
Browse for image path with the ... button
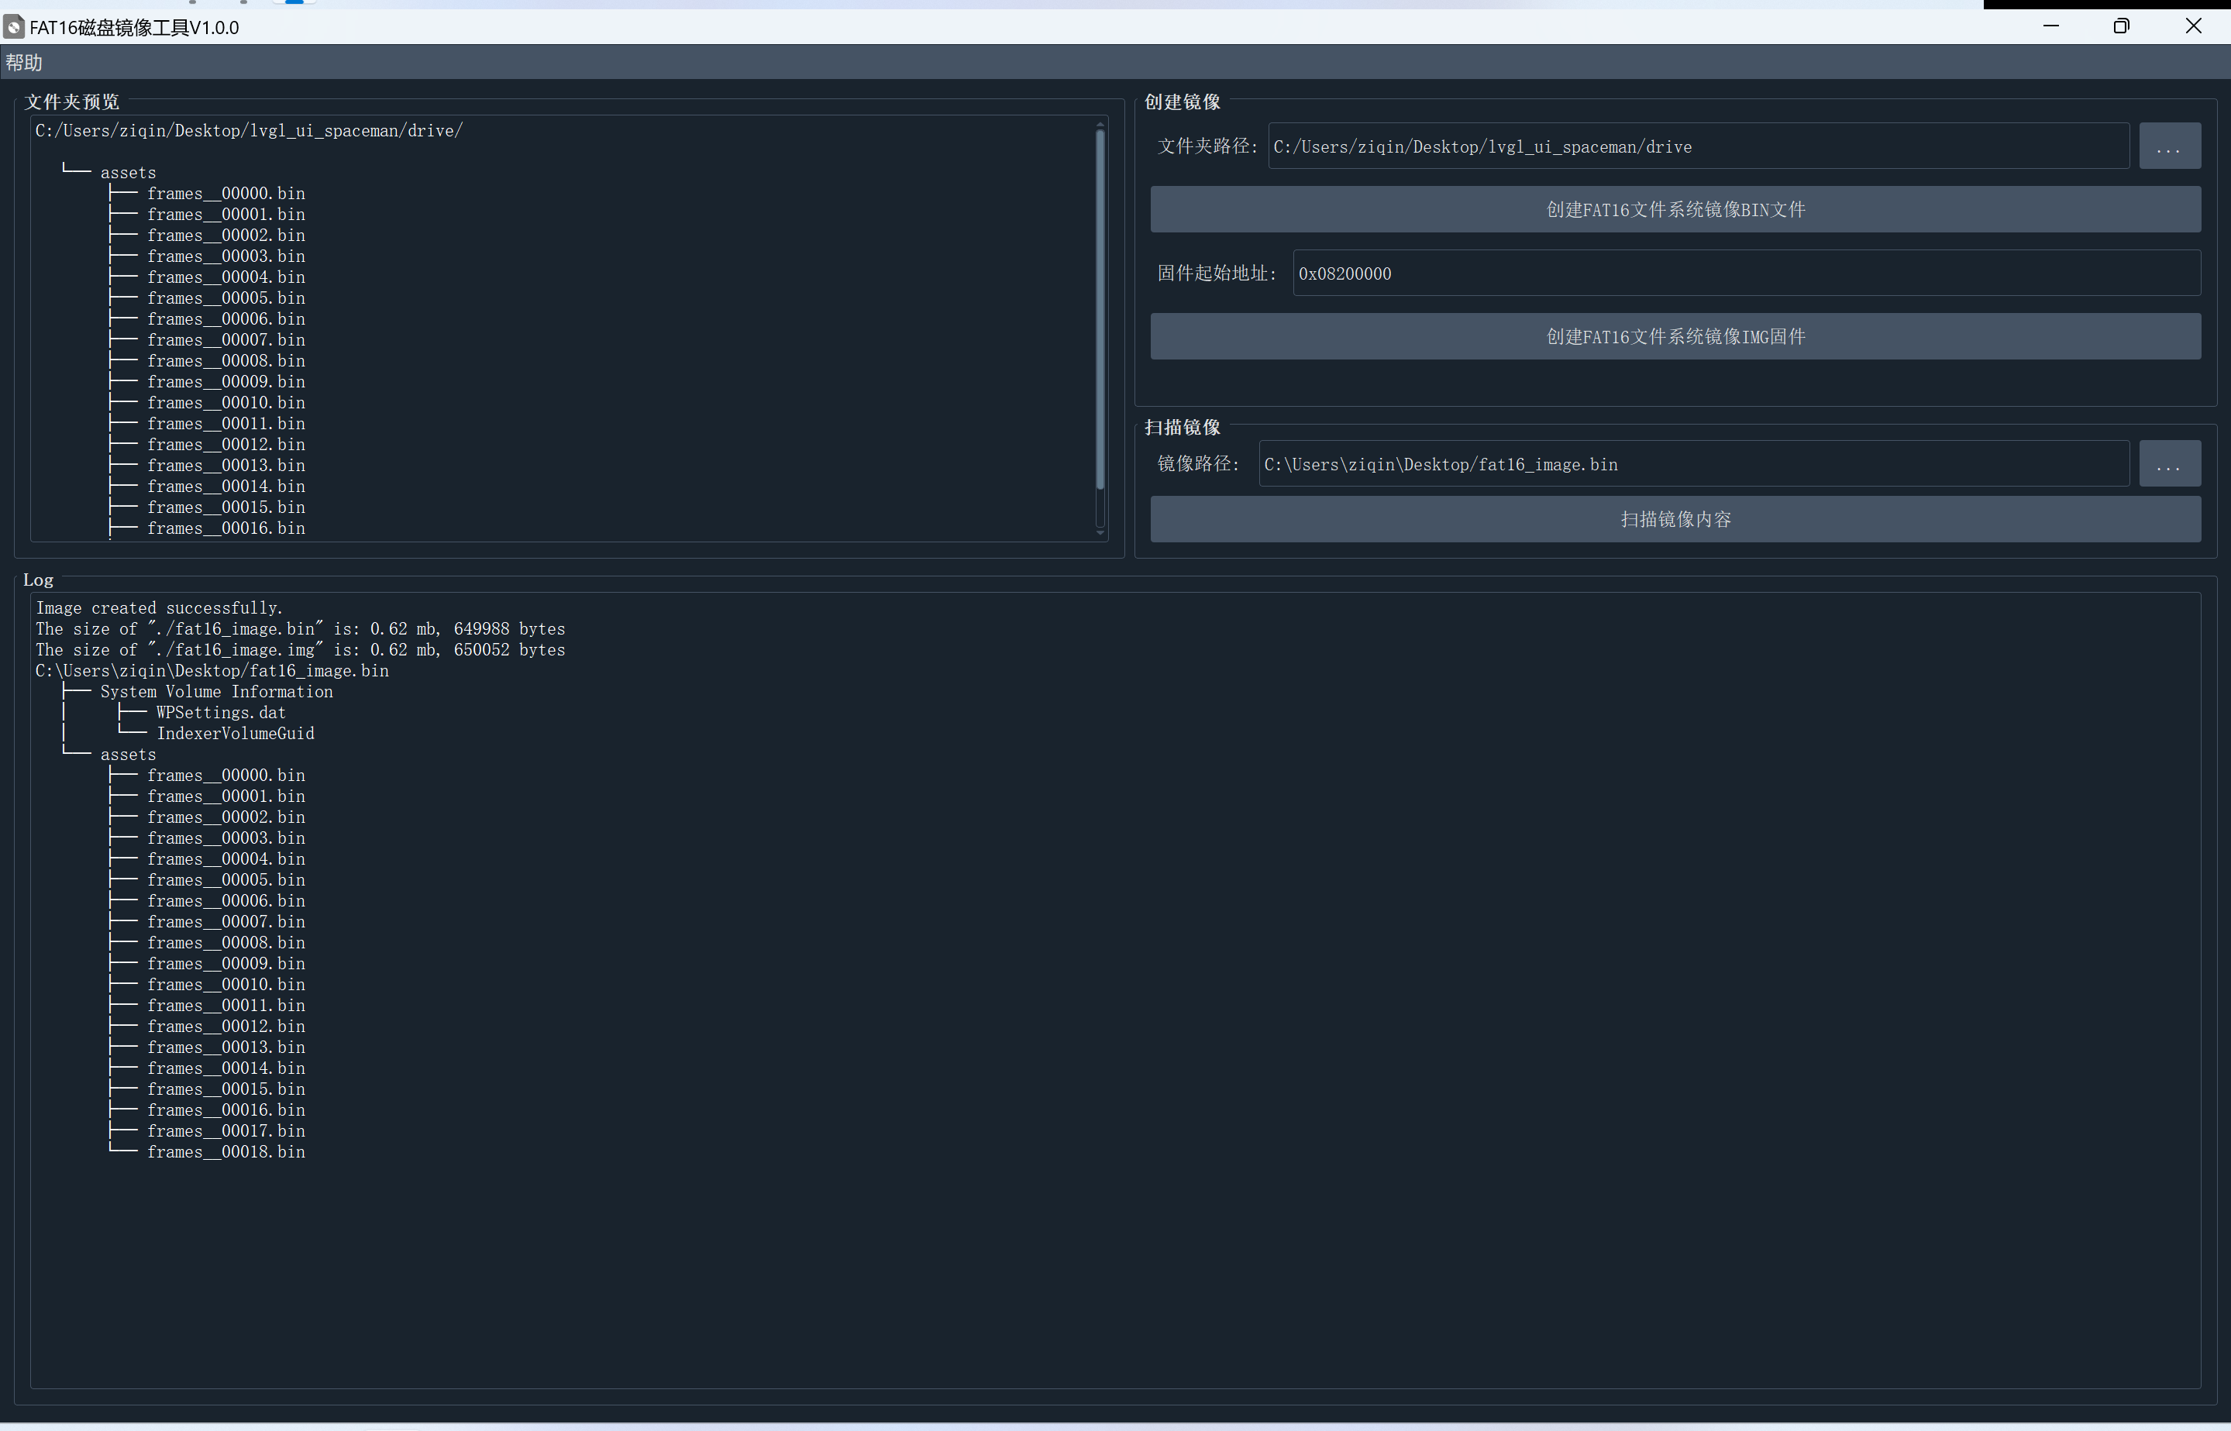(2169, 463)
